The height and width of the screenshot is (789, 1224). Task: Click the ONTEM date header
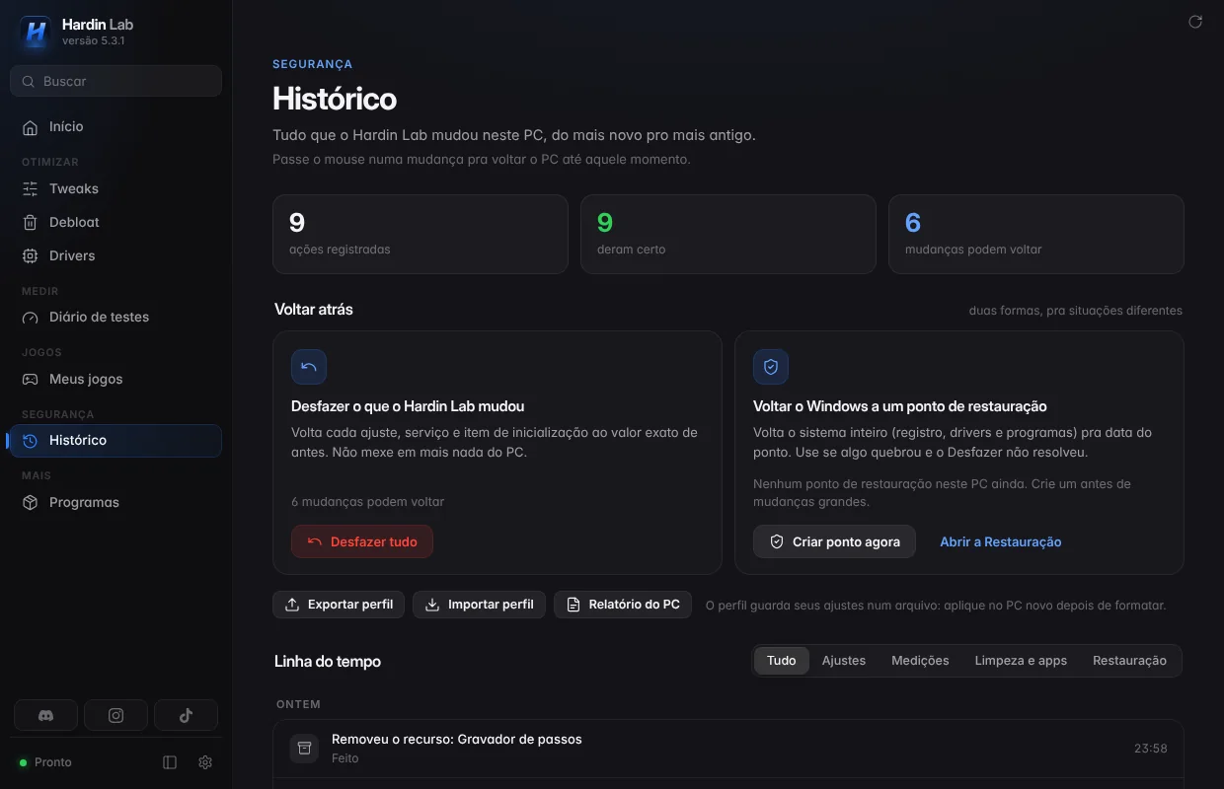299,704
